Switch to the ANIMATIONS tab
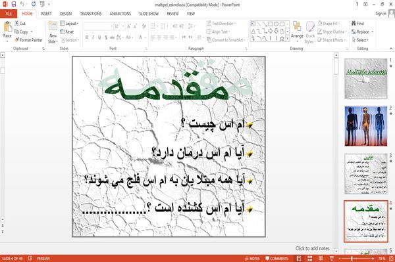Screen dimensions: 395x262 pos(120,14)
